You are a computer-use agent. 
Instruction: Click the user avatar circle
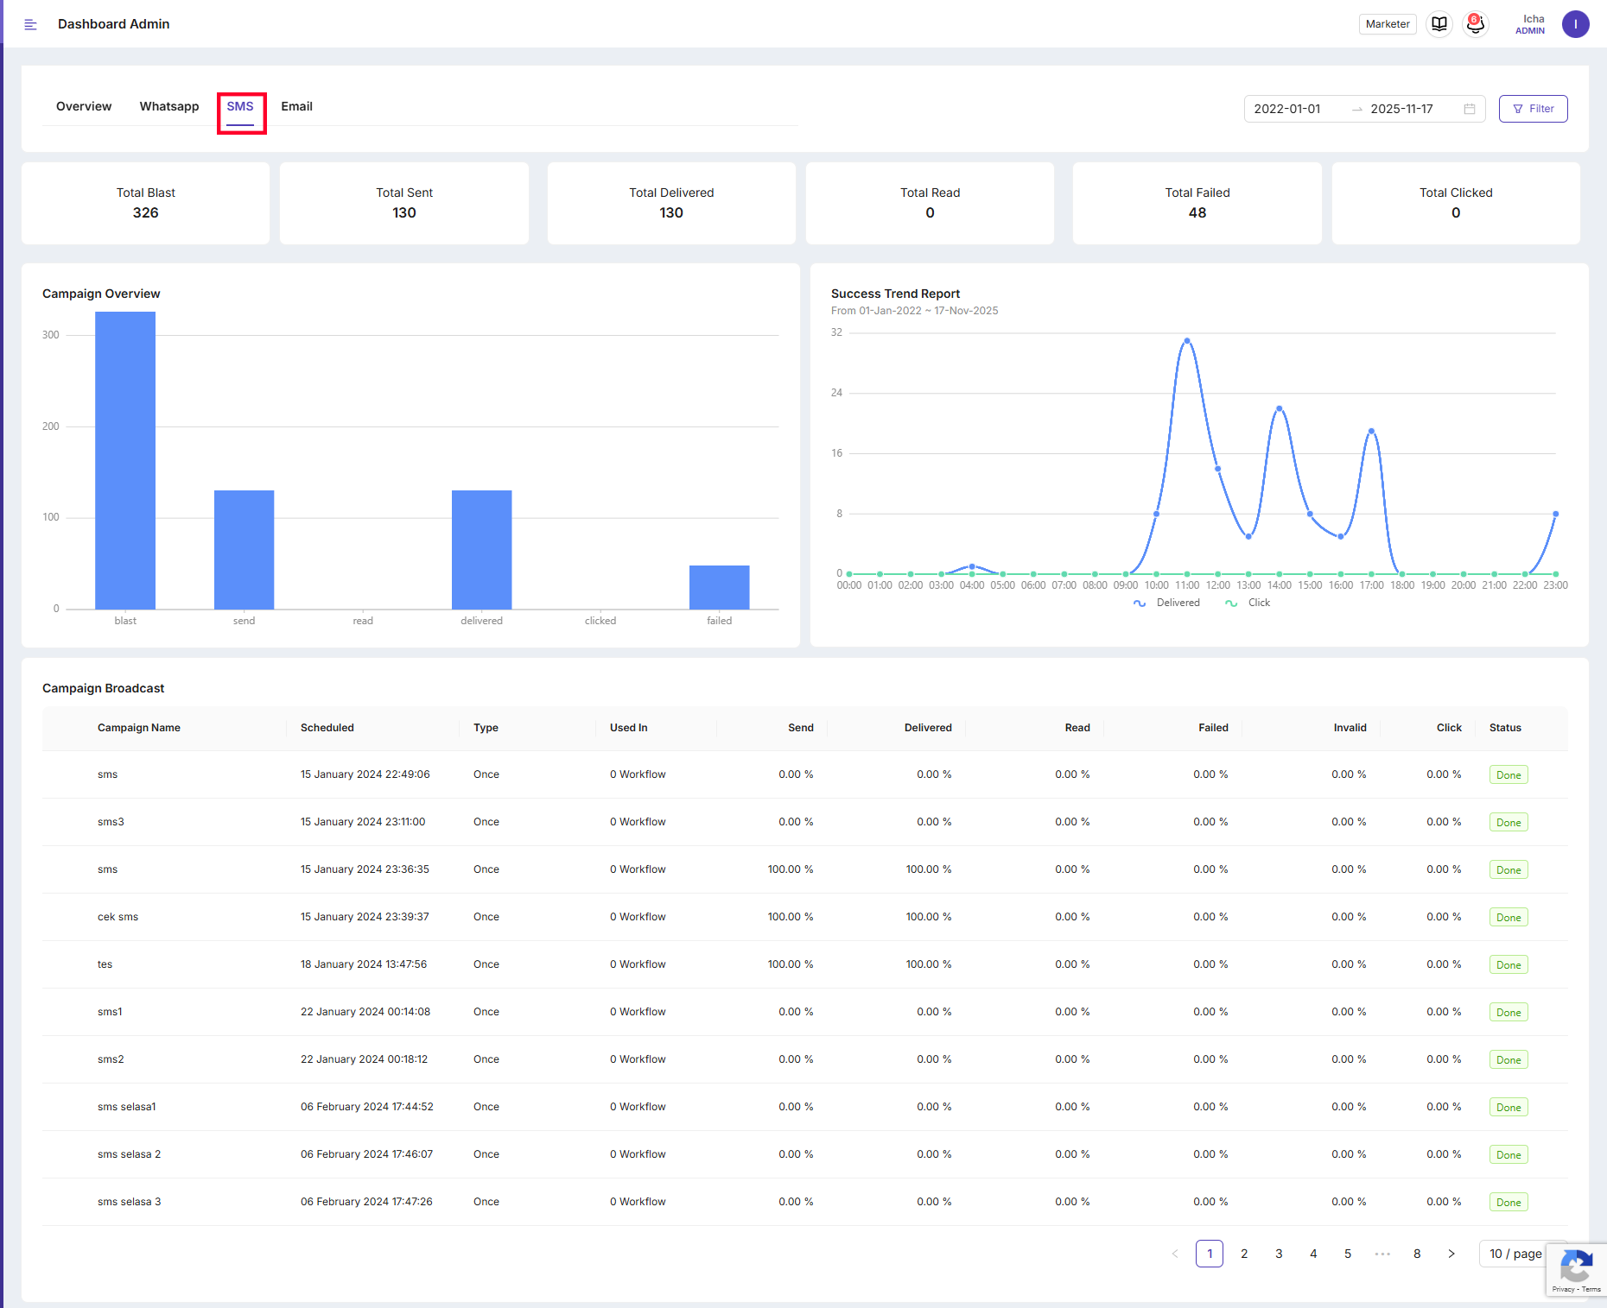[x=1575, y=24]
